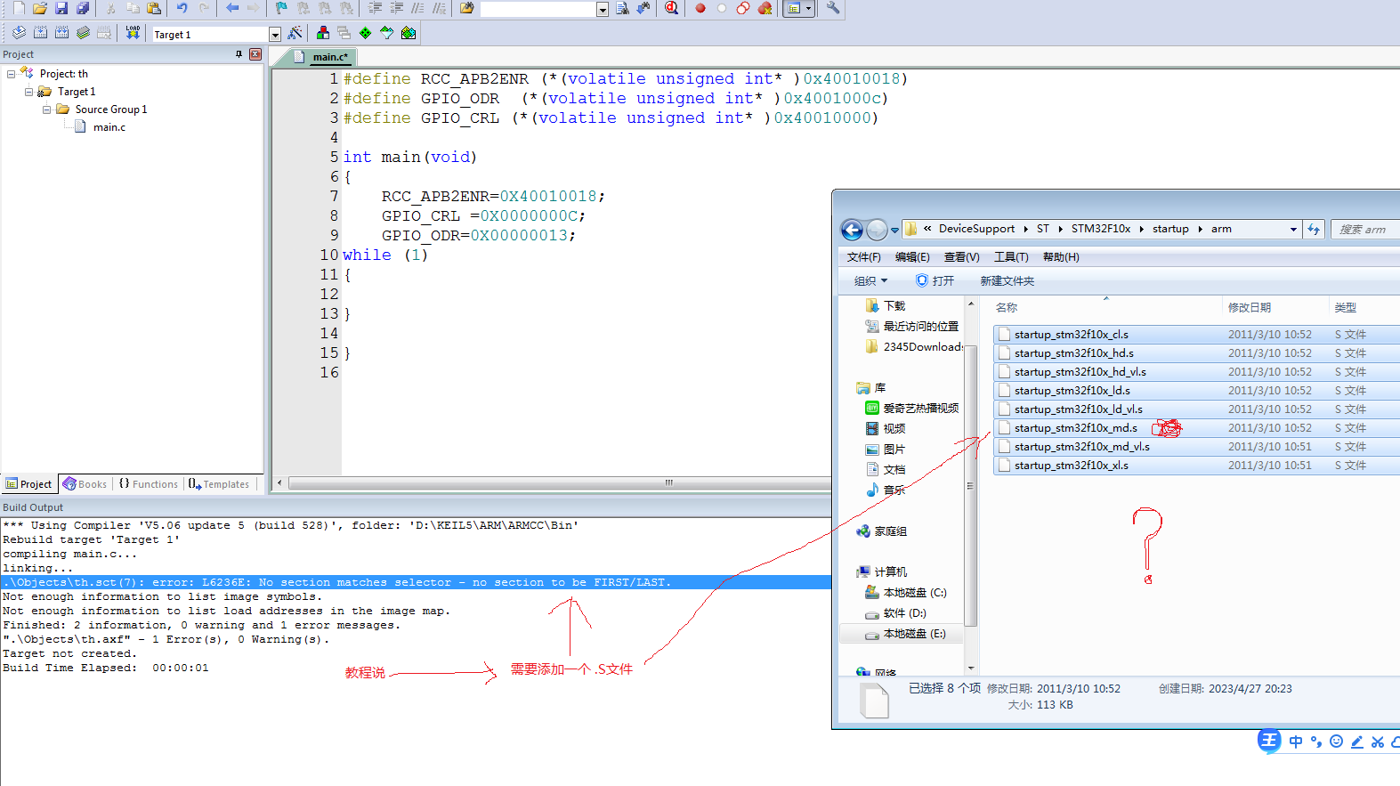
Task: Open the 工具(T) menu in Explorer
Action: click(1011, 257)
